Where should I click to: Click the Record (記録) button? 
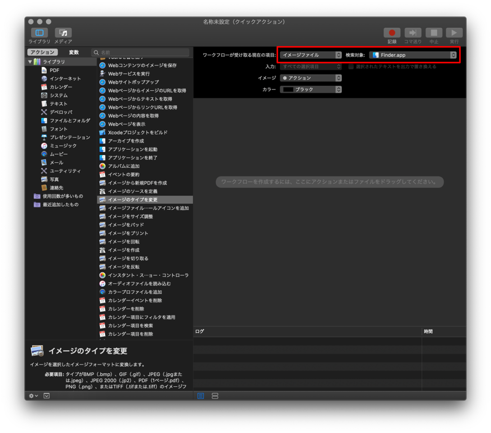coord(392,33)
